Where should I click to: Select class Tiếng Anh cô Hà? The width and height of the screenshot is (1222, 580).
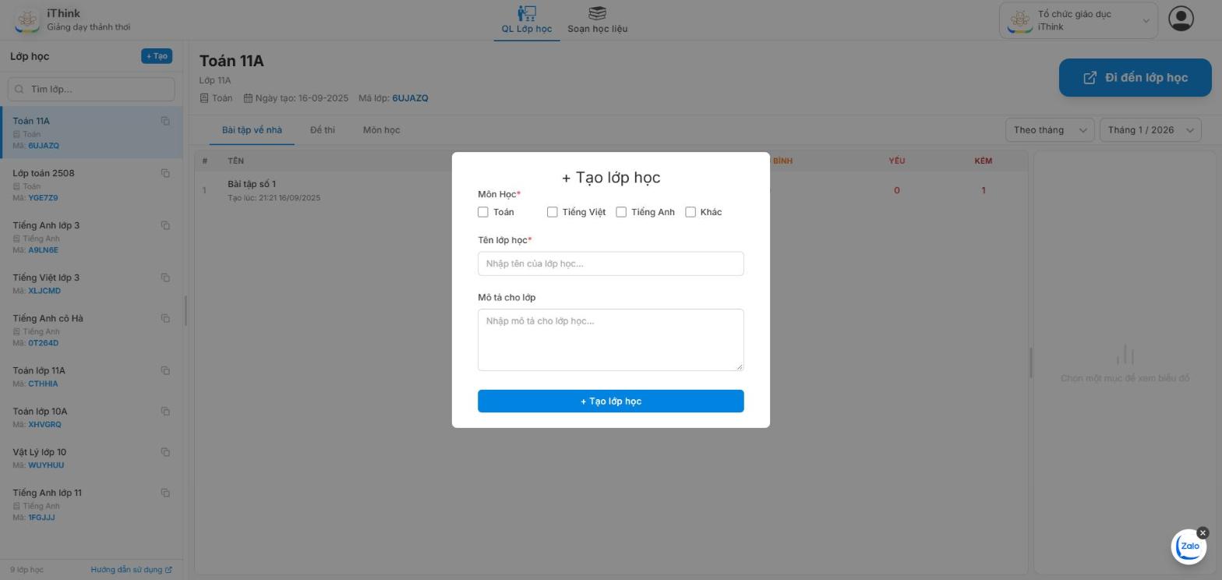(x=91, y=330)
